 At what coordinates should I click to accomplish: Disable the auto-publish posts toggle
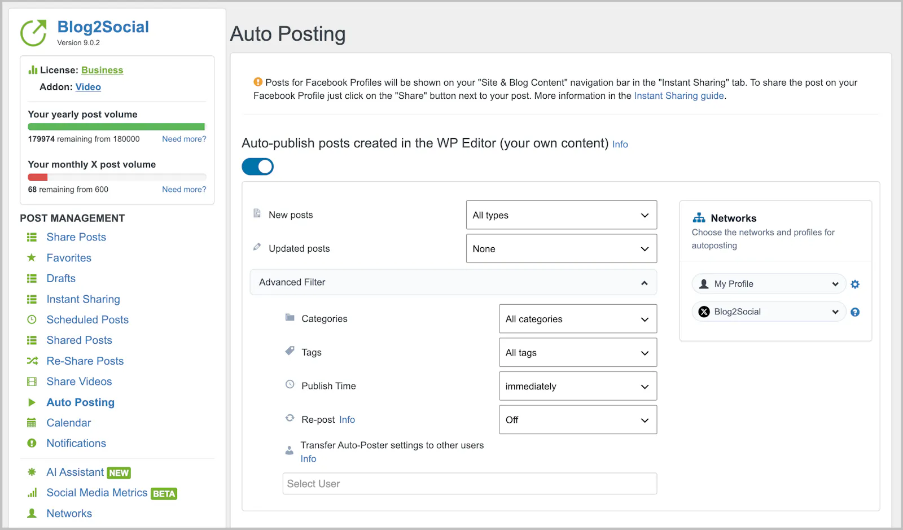point(258,167)
